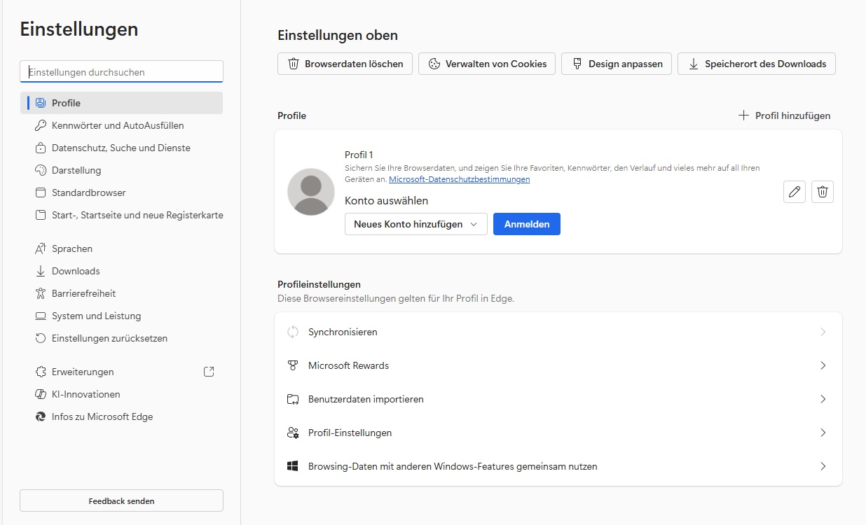Click the plus icon for Profil hinzufügen
866x525 pixels.
[743, 115]
